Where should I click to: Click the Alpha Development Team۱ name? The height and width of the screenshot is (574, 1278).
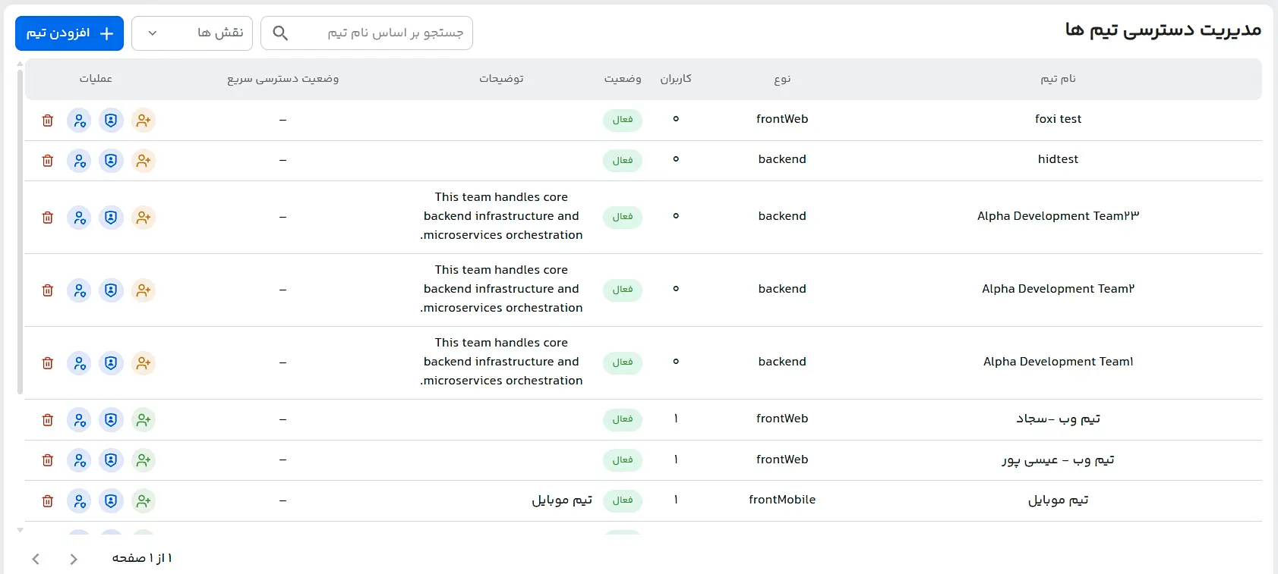[x=1059, y=362]
